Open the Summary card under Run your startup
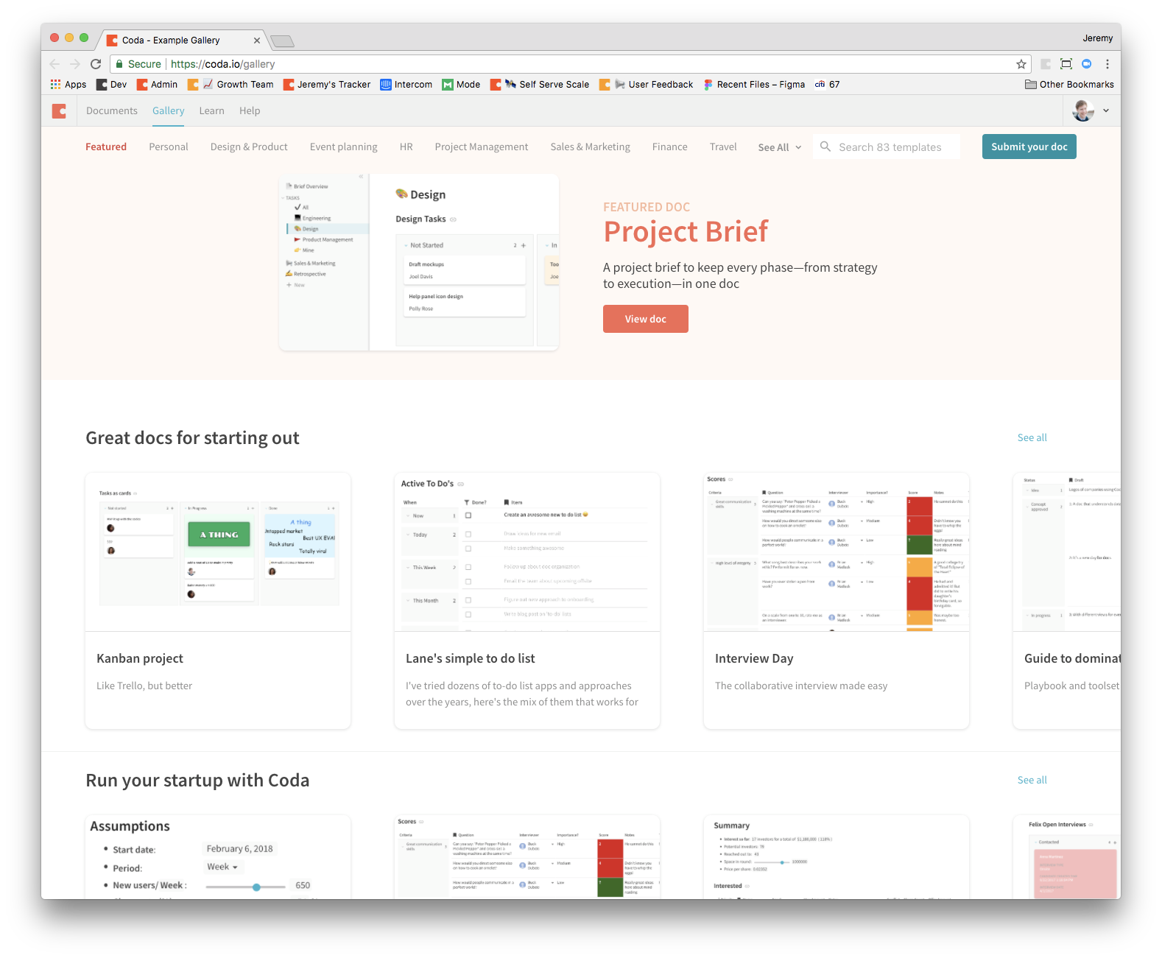Screen dimensions: 1162x958 837,856
